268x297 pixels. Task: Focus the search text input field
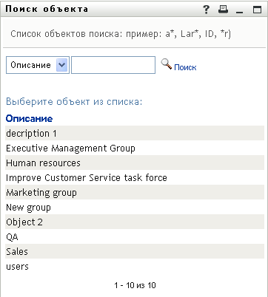(x=113, y=65)
